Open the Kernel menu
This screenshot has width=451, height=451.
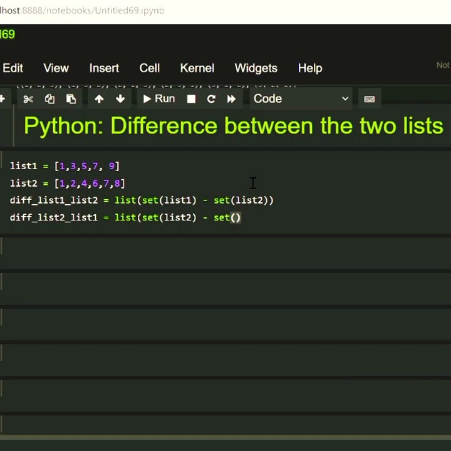click(x=197, y=68)
